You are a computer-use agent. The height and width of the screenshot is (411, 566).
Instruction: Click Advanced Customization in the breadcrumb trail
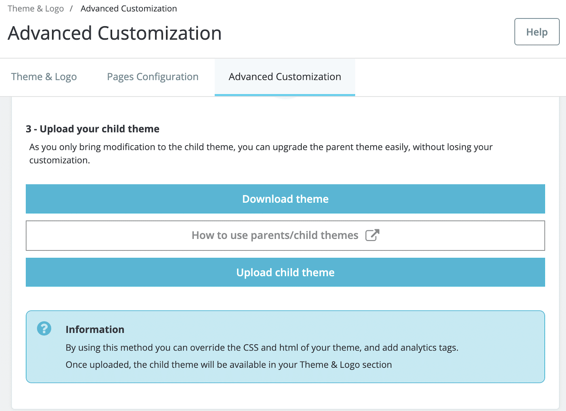[x=129, y=8]
